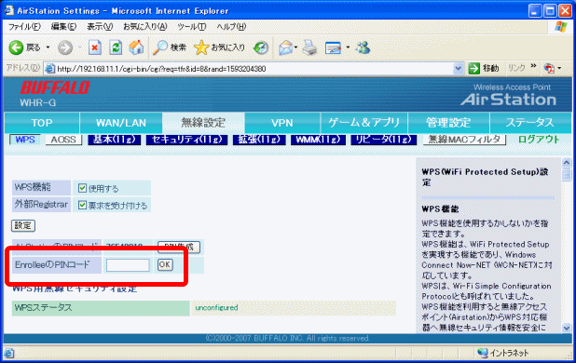576x363 pixels.
Task: Select the 無線設定 tab
Action: (x=203, y=123)
